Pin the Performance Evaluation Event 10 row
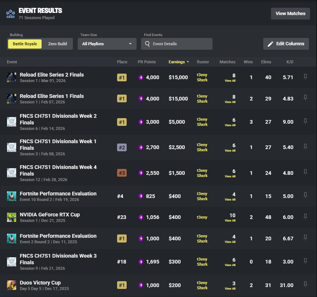 [x=305, y=195]
